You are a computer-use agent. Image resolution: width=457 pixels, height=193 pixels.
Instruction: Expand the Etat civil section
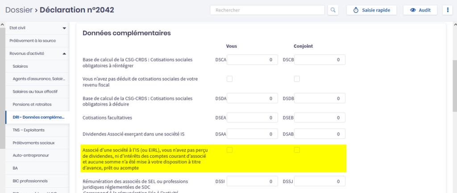(64, 28)
